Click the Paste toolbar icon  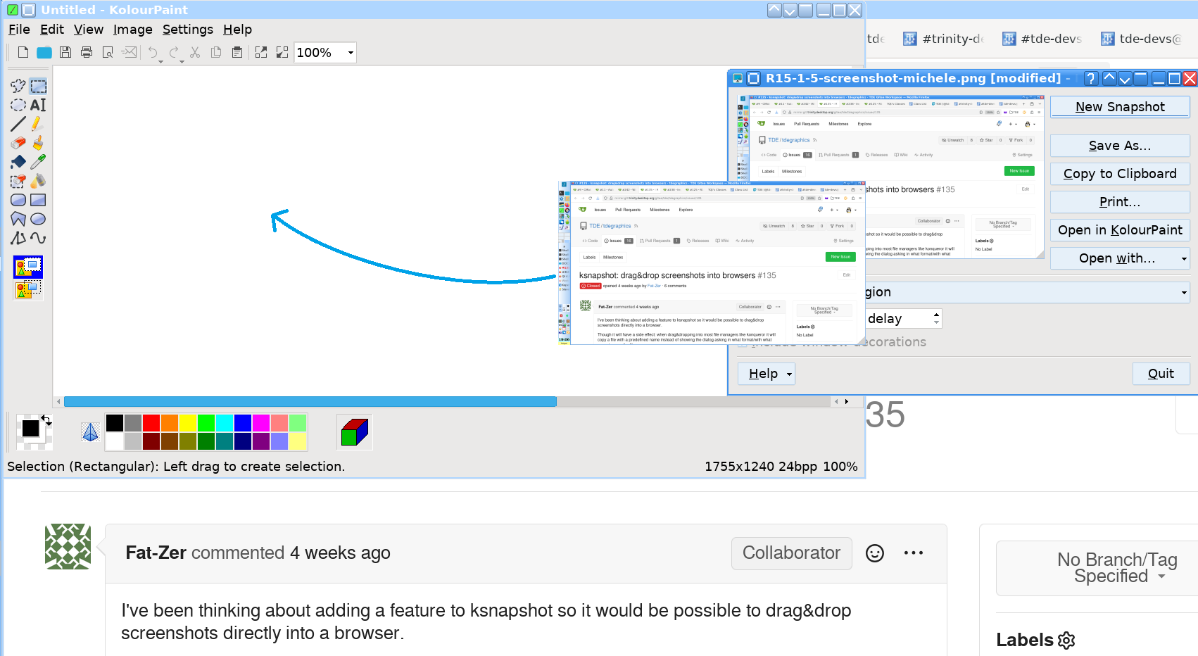pos(237,52)
